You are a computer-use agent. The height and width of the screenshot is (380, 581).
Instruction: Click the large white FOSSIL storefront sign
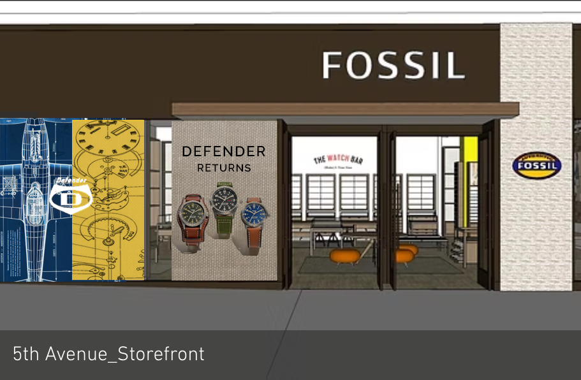(393, 65)
